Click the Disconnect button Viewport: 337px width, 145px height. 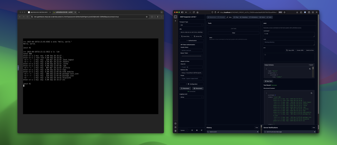pos(198,88)
